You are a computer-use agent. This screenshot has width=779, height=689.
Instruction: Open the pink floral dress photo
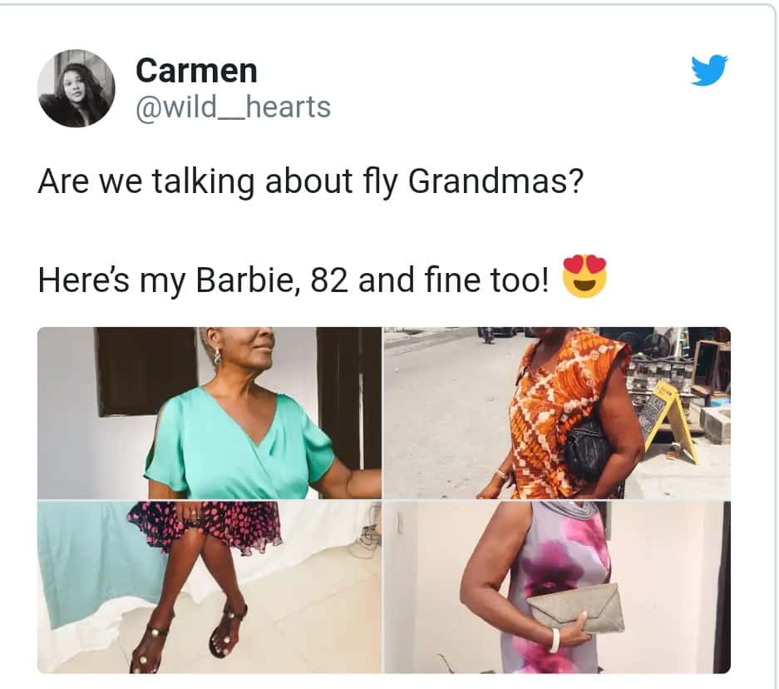[557, 587]
